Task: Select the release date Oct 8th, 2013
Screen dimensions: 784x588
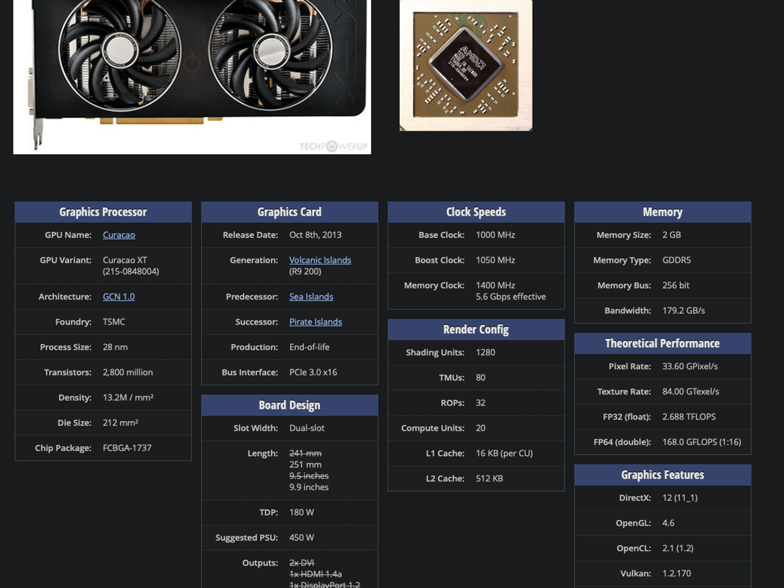Action: tap(315, 235)
